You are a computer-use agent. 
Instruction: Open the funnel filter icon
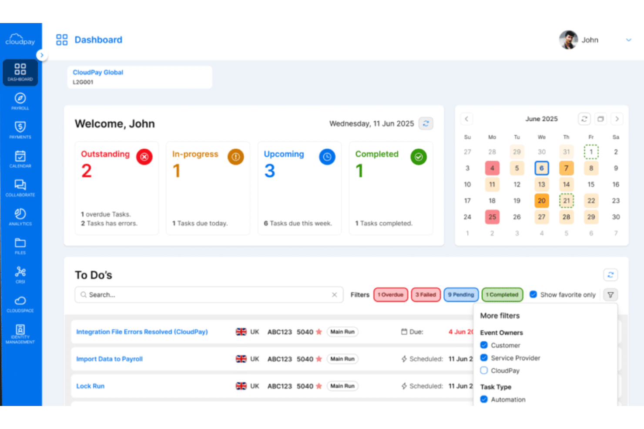(610, 295)
